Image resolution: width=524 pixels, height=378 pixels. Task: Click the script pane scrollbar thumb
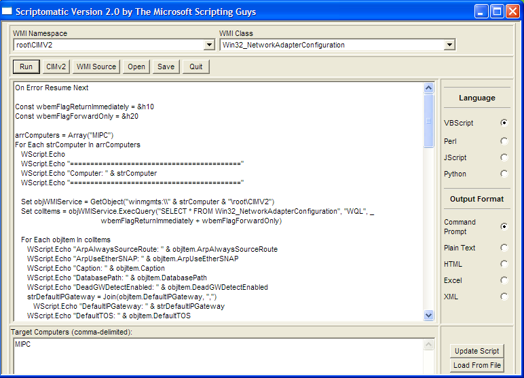click(x=428, y=121)
